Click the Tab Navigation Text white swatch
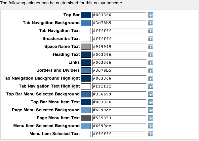 coord(86,31)
